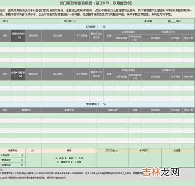
Task: Select 指标类别 header in 常规KPI指标 table
Action: 33,36
